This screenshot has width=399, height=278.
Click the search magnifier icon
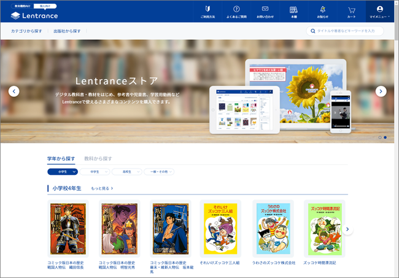pos(313,31)
